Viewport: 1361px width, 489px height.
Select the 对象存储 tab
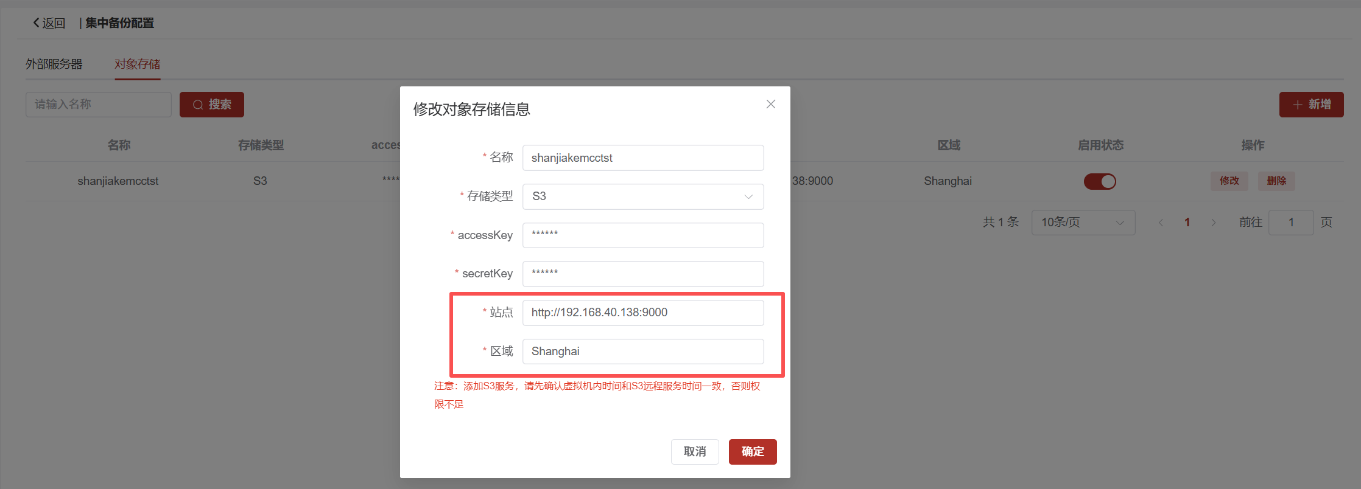tap(138, 64)
